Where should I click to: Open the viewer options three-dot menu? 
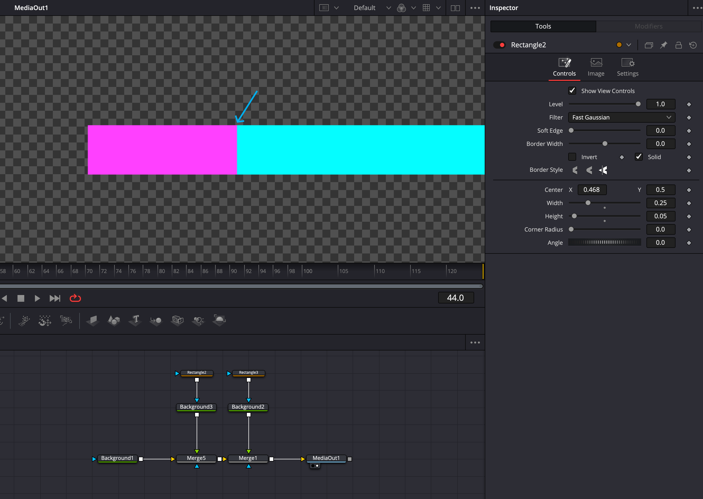coord(475,8)
